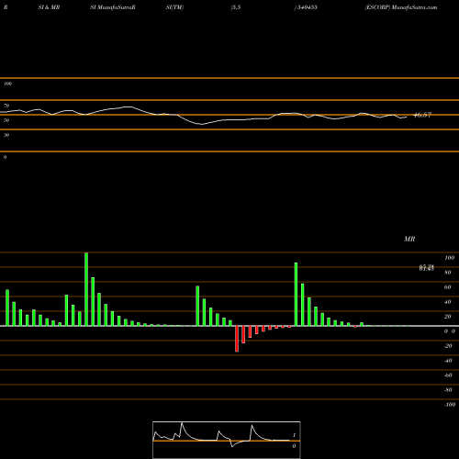Viewport: 459px width, 459px height.
Task: Click the 100 label on the MR axis
Action: pos(449,258)
